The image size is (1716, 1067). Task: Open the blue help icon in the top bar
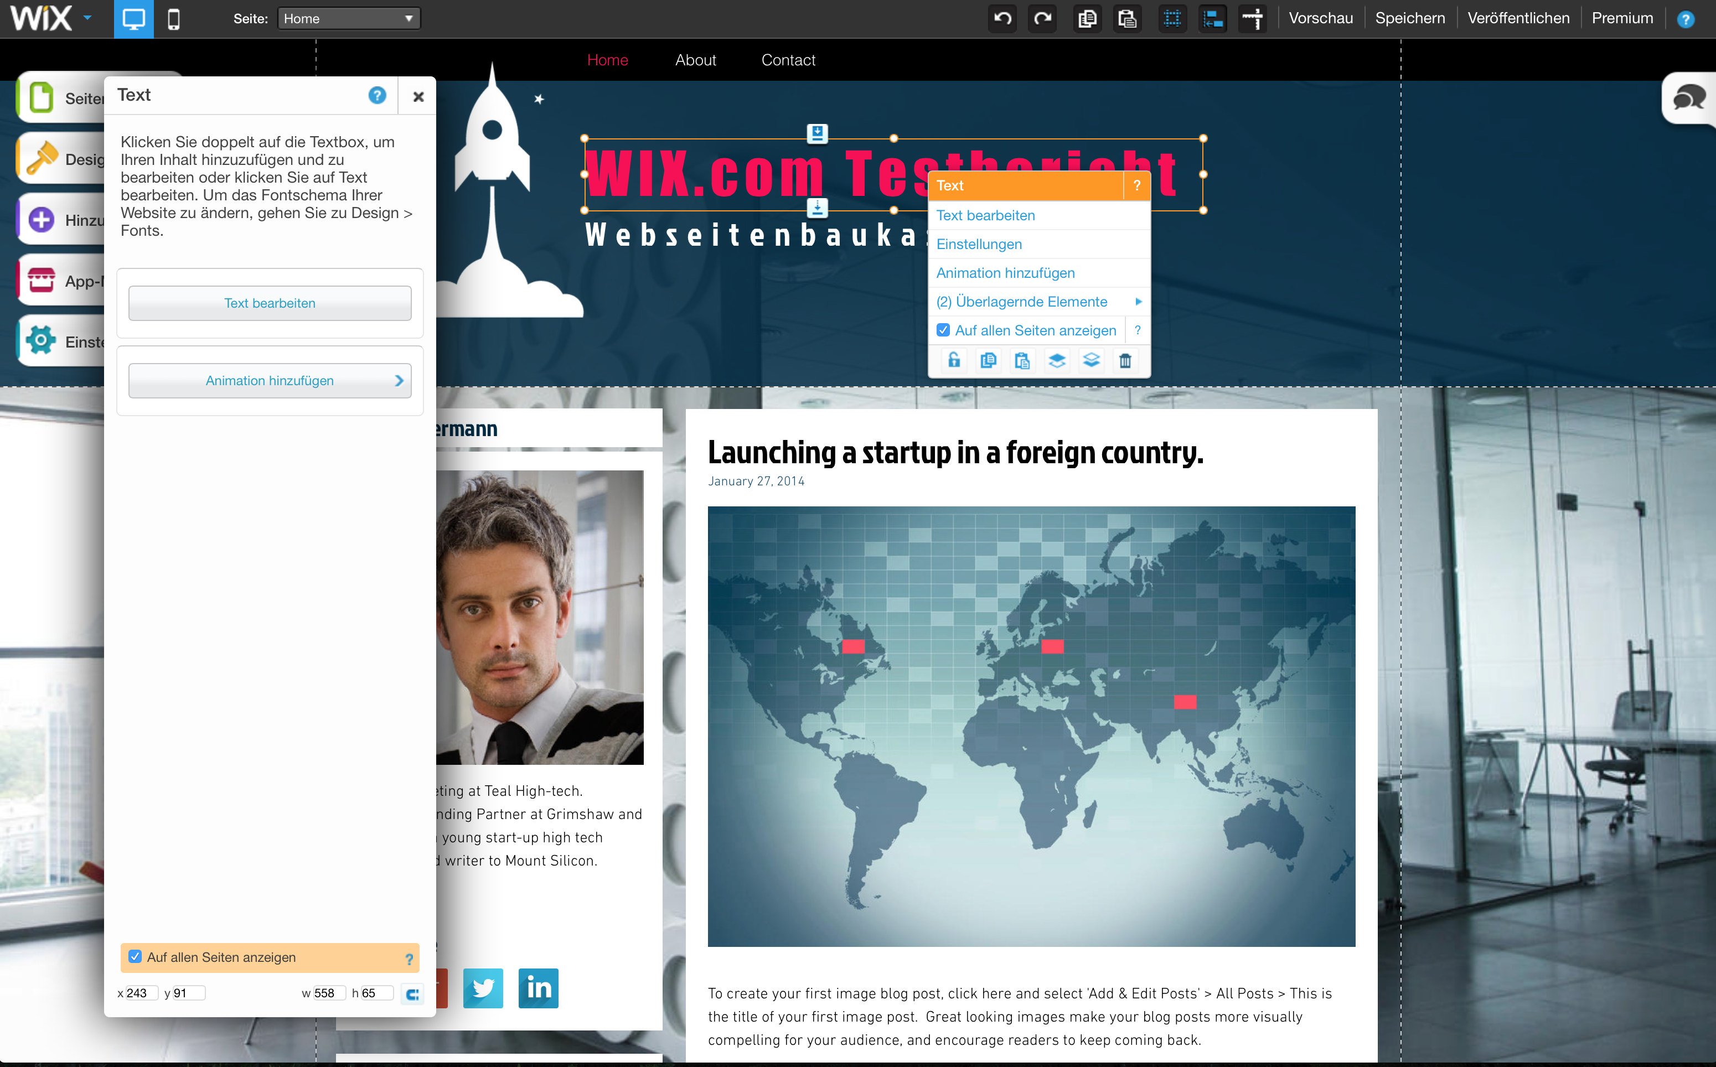[x=1686, y=19]
